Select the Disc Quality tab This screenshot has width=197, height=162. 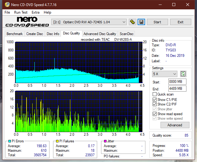pos(71,33)
